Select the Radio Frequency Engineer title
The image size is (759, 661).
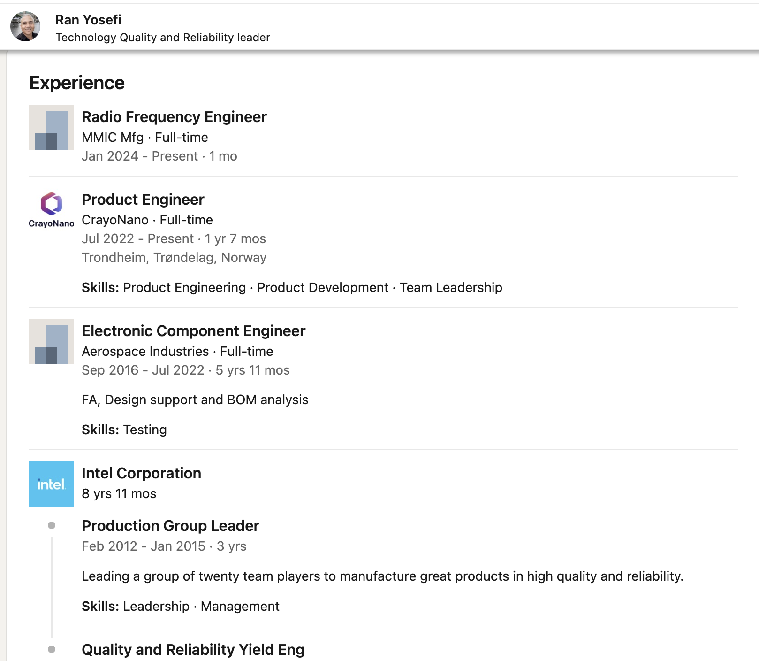point(174,117)
